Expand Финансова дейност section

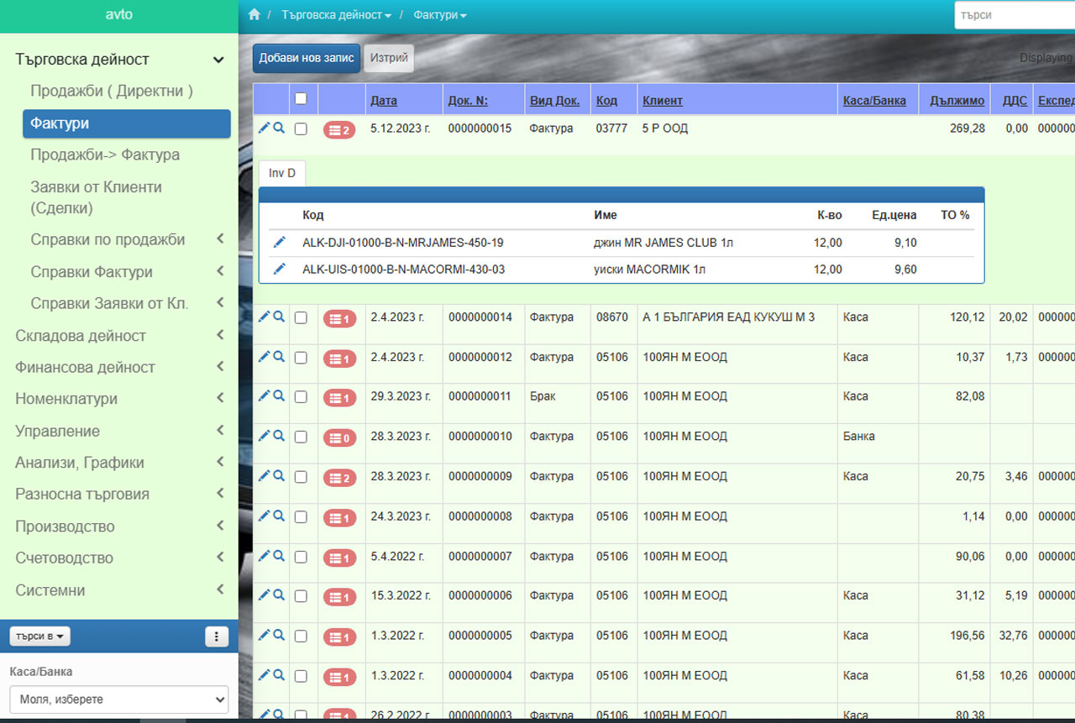pyautogui.click(x=119, y=367)
